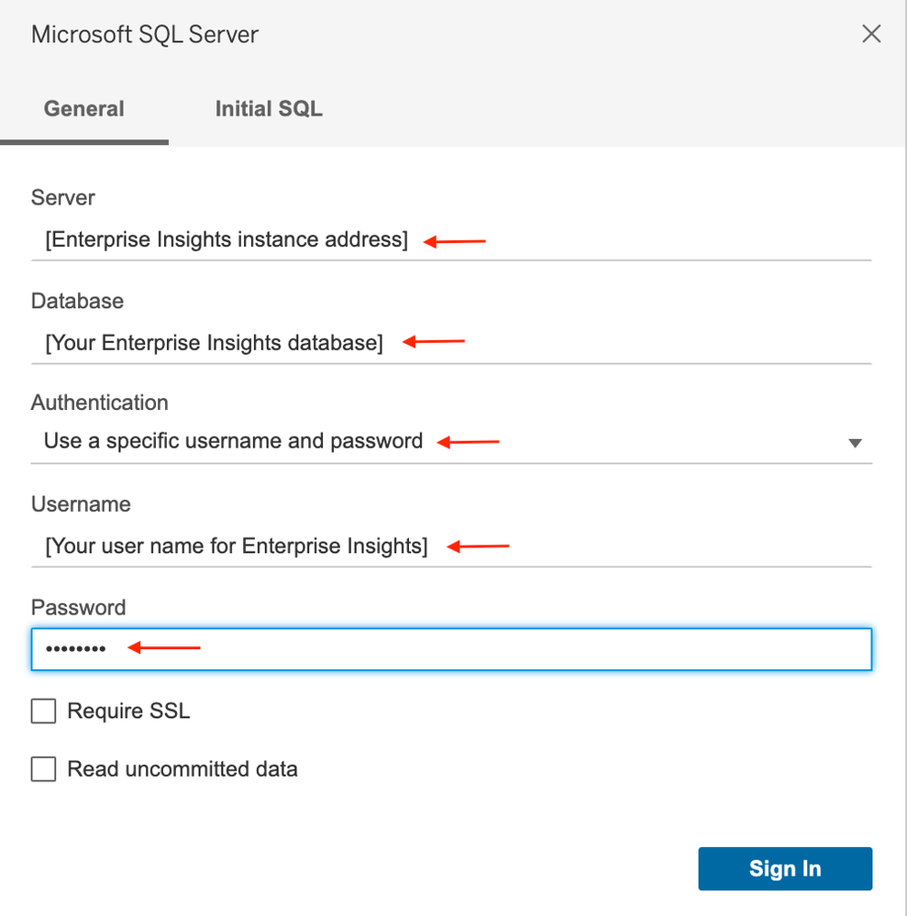Click the Read uncommitted data label text
The width and height of the screenshot is (907, 916).
tap(183, 769)
